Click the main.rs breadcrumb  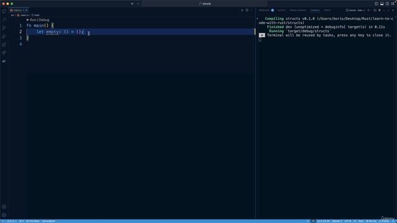click(x=23, y=15)
